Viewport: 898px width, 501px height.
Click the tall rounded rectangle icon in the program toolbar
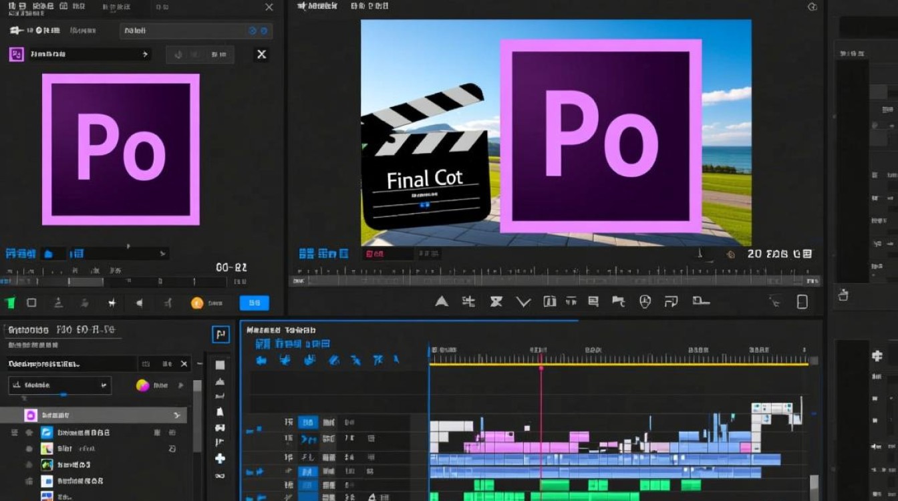(x=802, y=302)
